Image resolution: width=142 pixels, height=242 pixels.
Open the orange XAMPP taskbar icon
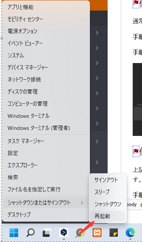point(97,233)
